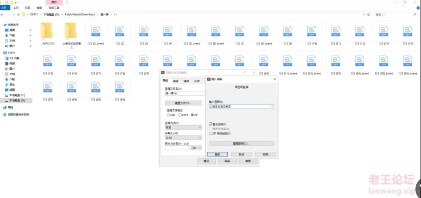
Task: Open 网络 in the sidebar
Action: [x=8, y=108]
